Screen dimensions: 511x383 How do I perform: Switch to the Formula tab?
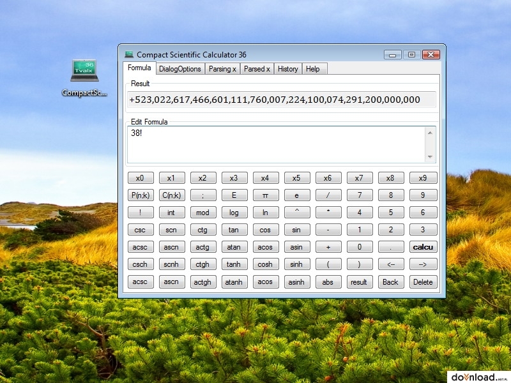click(x=139, y=68)
